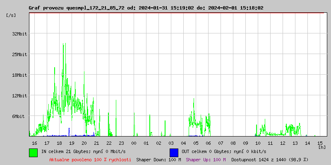Click the green IN legend color square
This screenshot has width=331, height=165.
point(34,152)
